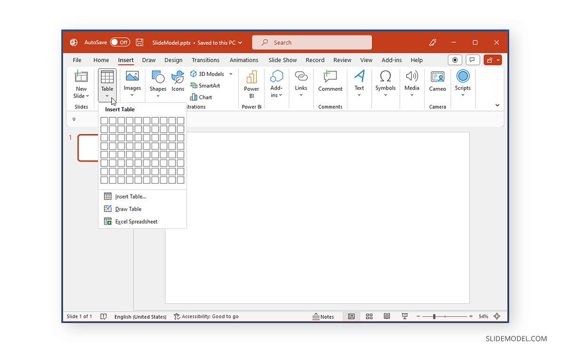This screenshot has height=353, width=570.
Task: Insert SmartArt graphic
Action: point(205,86)
